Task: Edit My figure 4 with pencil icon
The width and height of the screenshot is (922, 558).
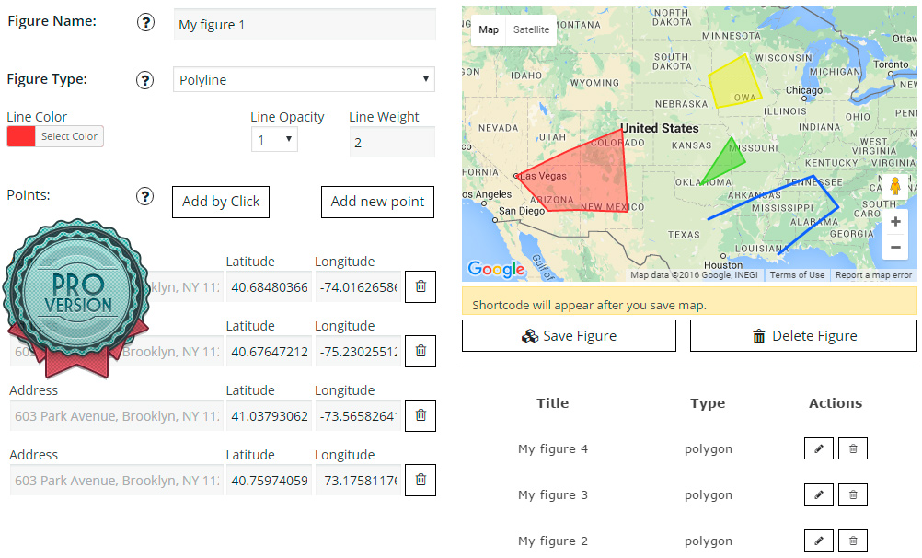Action: point(818,448)
